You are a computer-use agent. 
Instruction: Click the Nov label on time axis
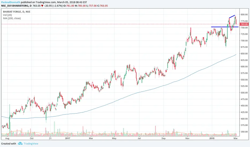click(187, 138)
